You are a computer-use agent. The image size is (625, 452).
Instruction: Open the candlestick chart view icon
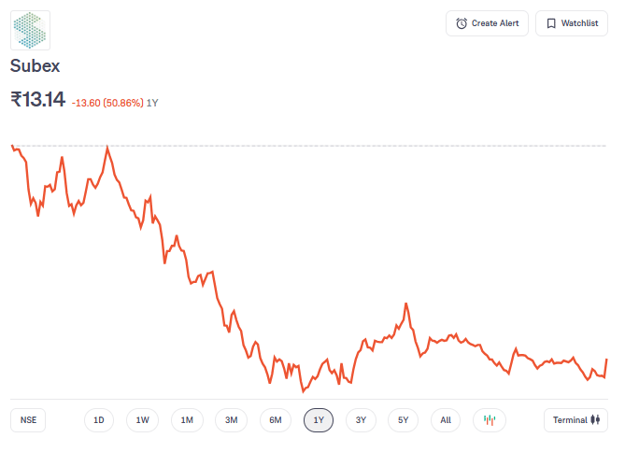[x=489, y=420]
